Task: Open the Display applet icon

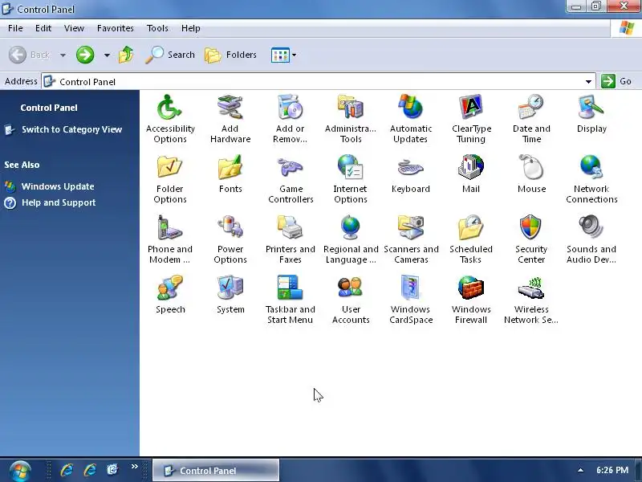Action: coord(591,107)
